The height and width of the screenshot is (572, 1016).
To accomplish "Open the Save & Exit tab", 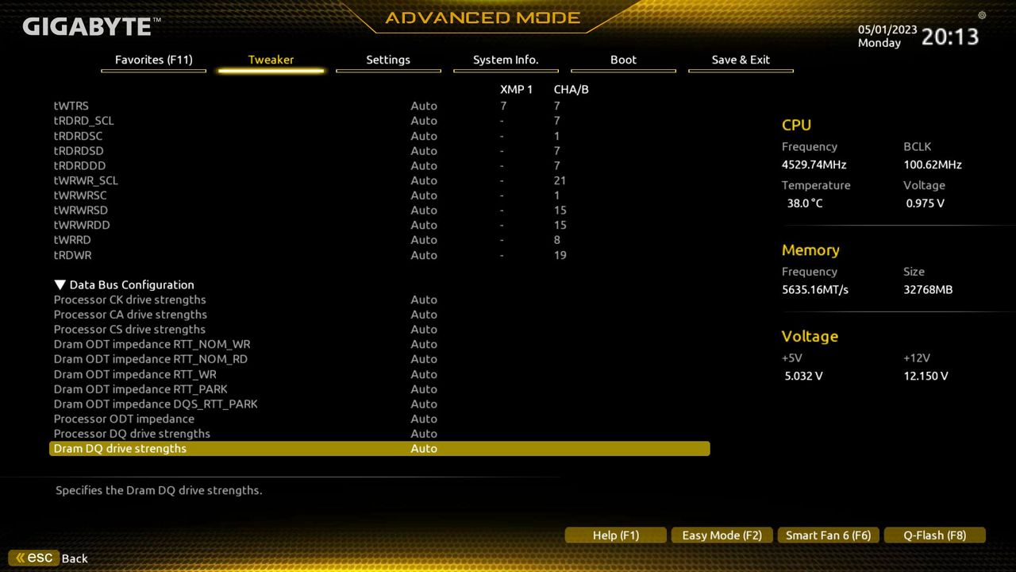I will click(741, 60).
